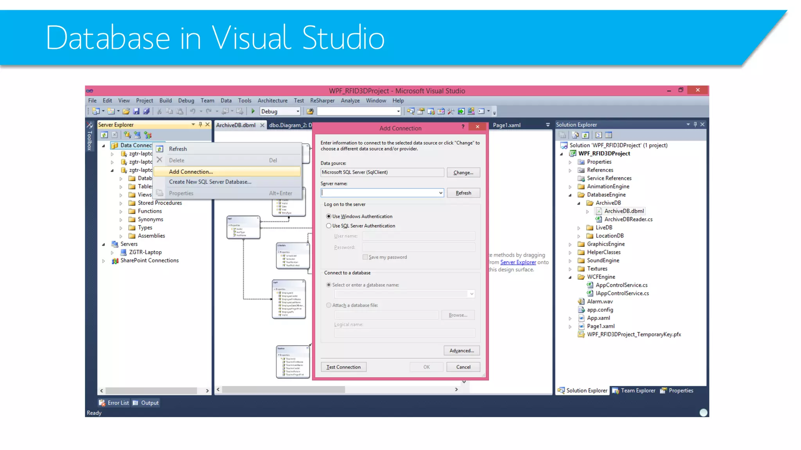Collapse the Data Connections tree node

click(104, 146)
